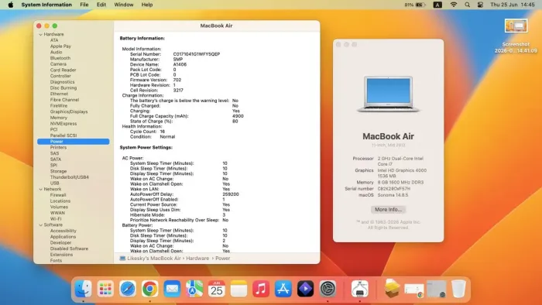Screen dimensions: 542x305
Task: Open the Window menu
Action: point(124,5)
